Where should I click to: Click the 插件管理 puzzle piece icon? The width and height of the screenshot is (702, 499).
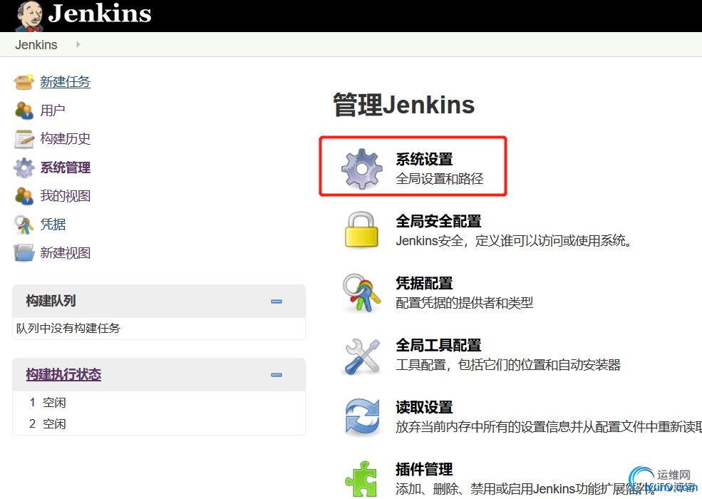[361, 479]
